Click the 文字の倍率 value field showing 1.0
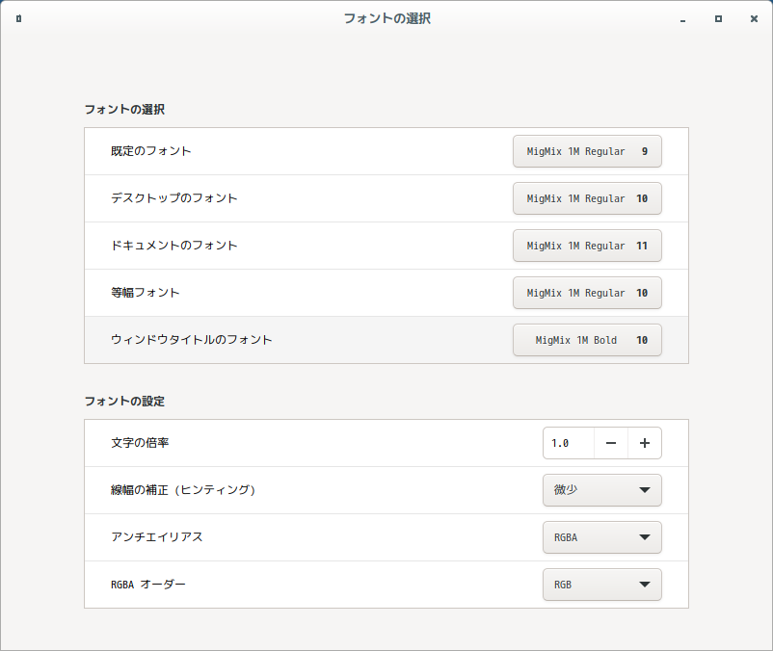 [x=569, y=443]
